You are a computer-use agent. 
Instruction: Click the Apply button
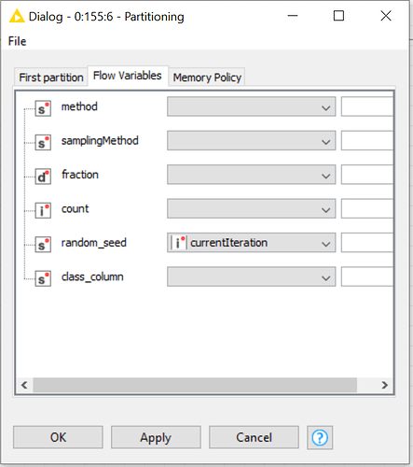pyautogui.click(x=156, y=437)
